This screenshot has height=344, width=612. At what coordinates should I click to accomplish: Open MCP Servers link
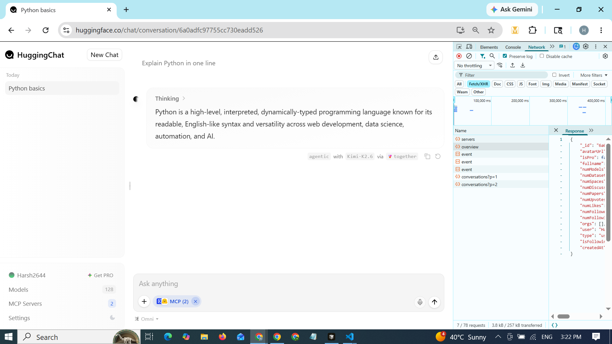(x=25, y=304)
